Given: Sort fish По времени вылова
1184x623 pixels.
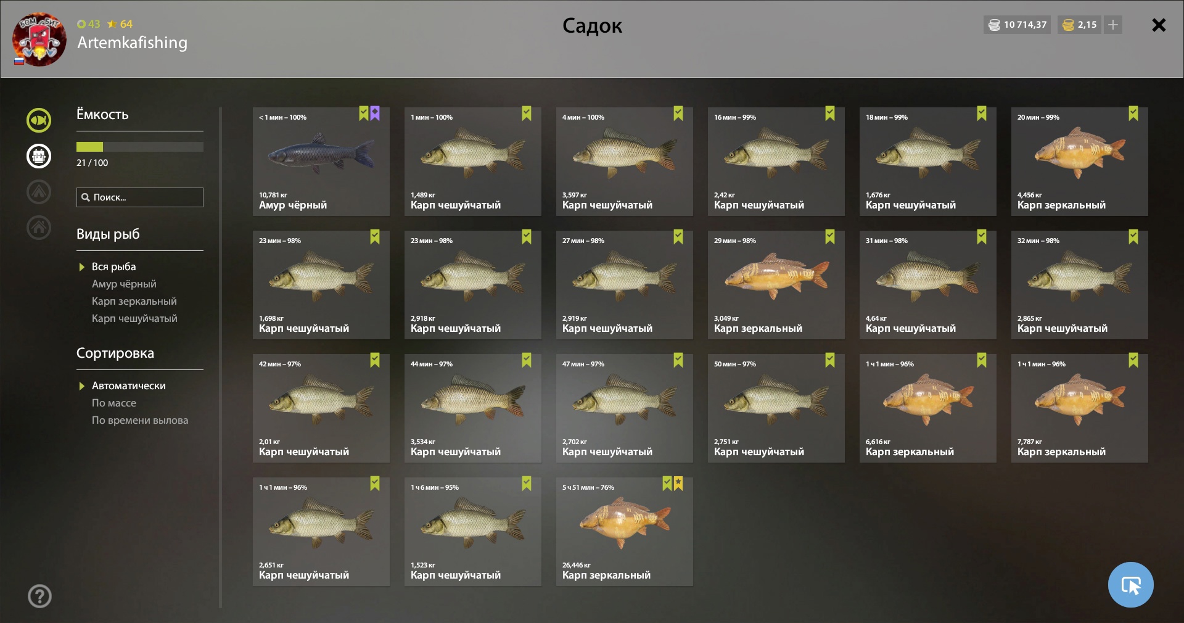Looking at the screenshot, I should tap(140, 420).
